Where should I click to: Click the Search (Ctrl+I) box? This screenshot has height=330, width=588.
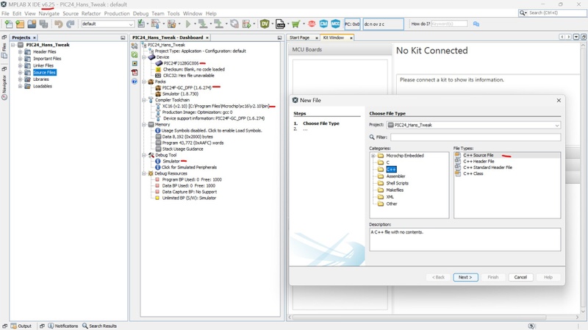click(552, 12)
